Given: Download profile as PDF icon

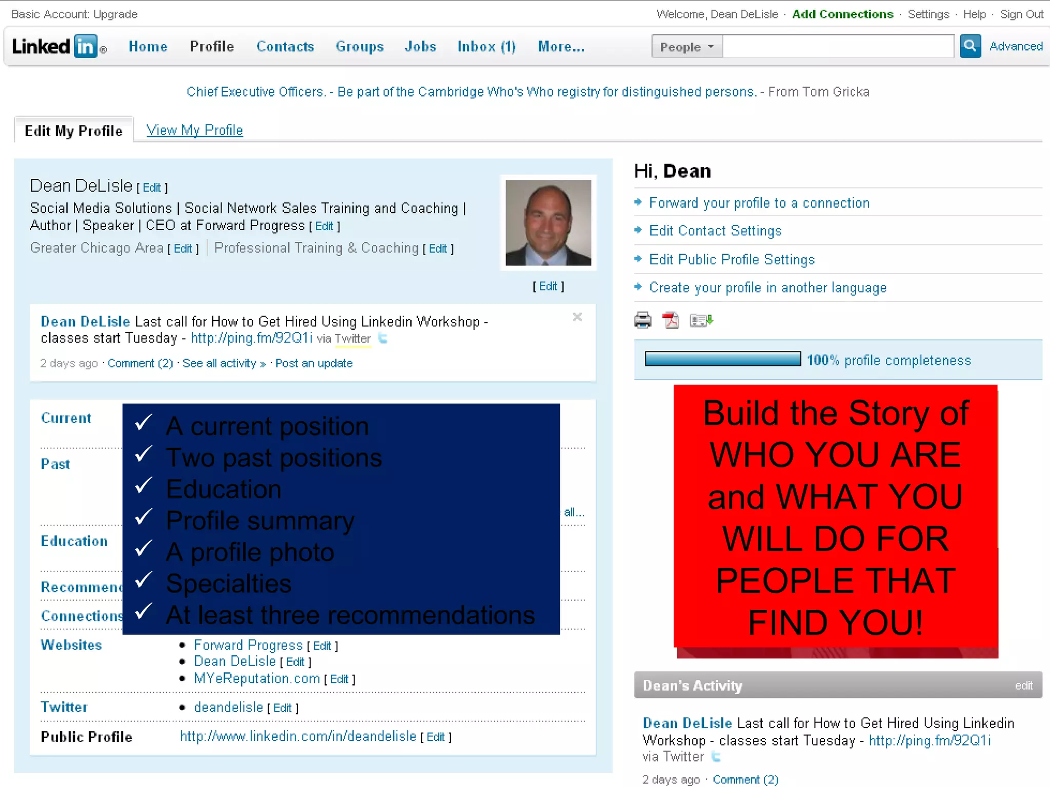Looking at the screenshot, I should 671,320.
